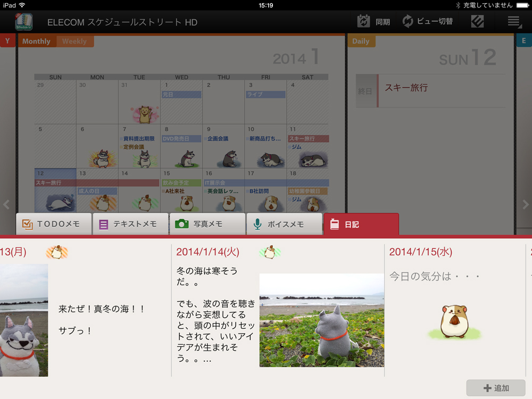Switch to the Weekly tab
Screen dimensions: 532x399
pyautogui.click(x=74, y=41)
